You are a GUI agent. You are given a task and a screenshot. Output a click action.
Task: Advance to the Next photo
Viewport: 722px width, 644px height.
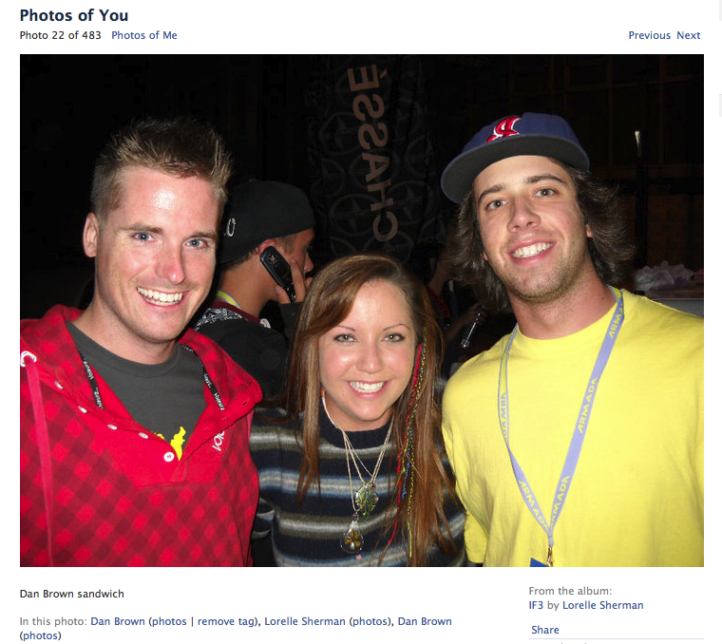tap(688, 35)
